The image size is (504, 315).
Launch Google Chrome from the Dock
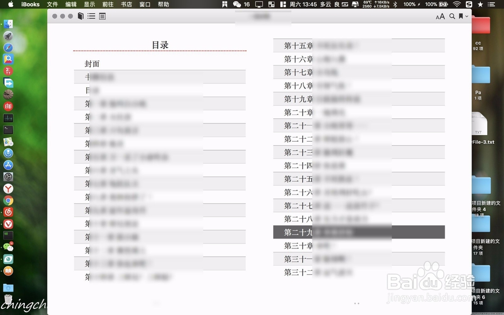10,201
